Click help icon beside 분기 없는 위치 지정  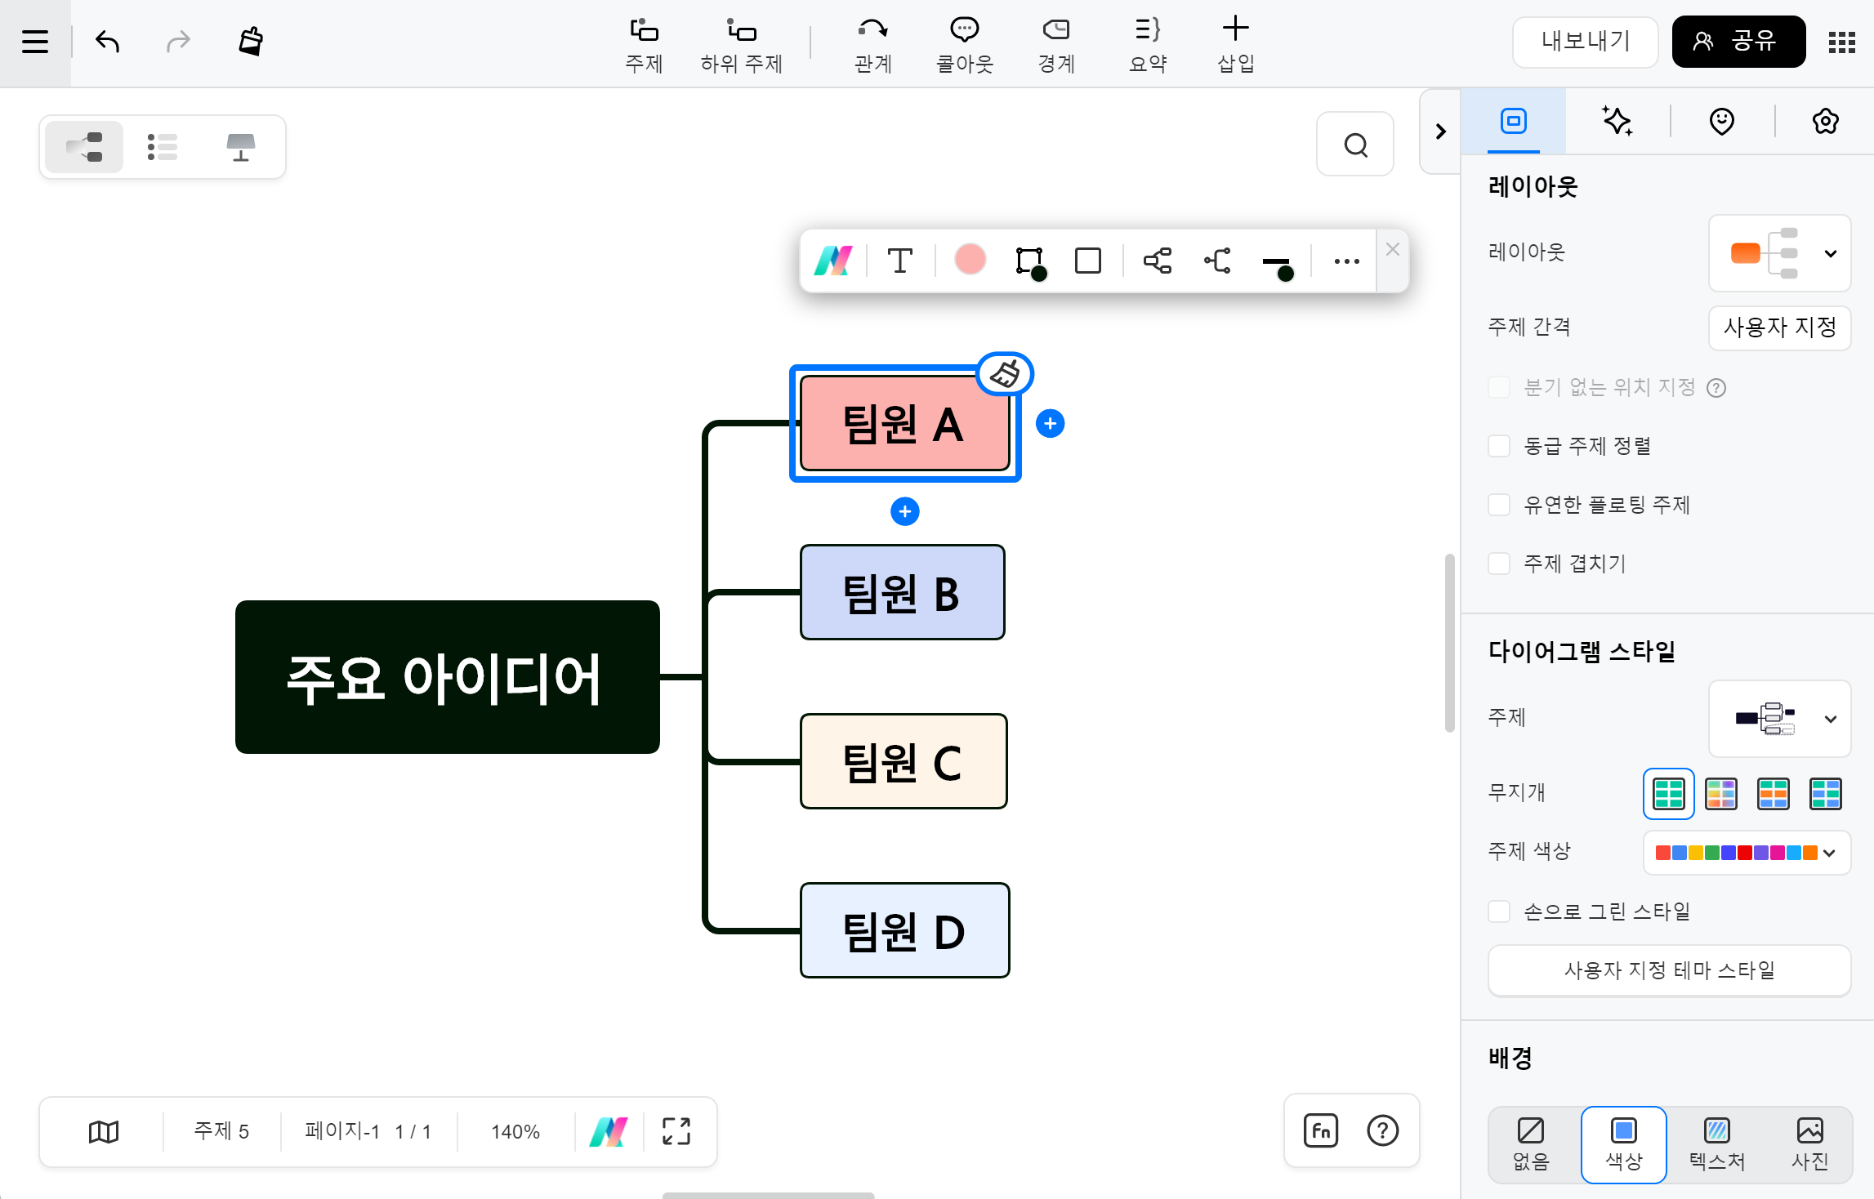click(1717, 388)
